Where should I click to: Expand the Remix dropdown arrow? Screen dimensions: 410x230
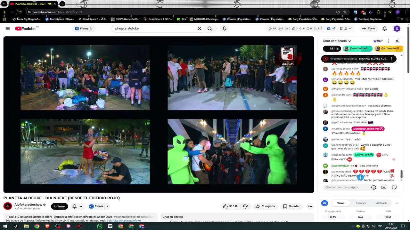[x=107, y=206]
